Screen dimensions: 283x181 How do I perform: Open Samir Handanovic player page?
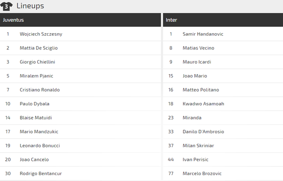coord(203,34)
